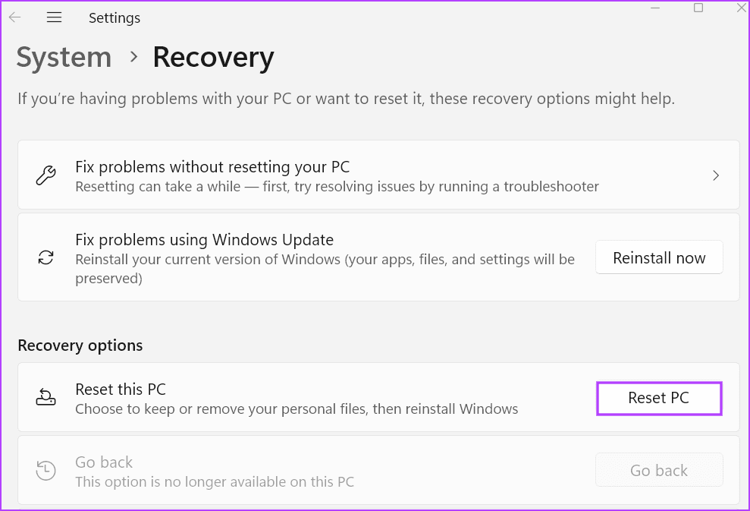
Task: Expand the troubleshooter row chevron arrow
Action: [715, 176]
